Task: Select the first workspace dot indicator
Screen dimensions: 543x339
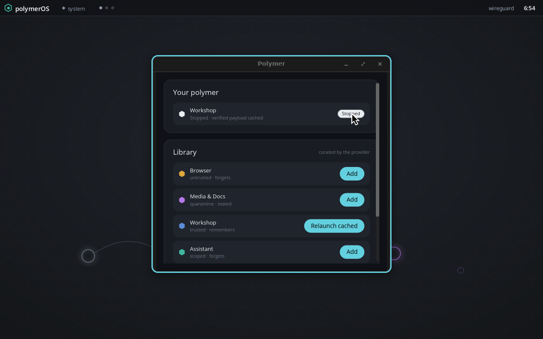Action: coord(101,8)
